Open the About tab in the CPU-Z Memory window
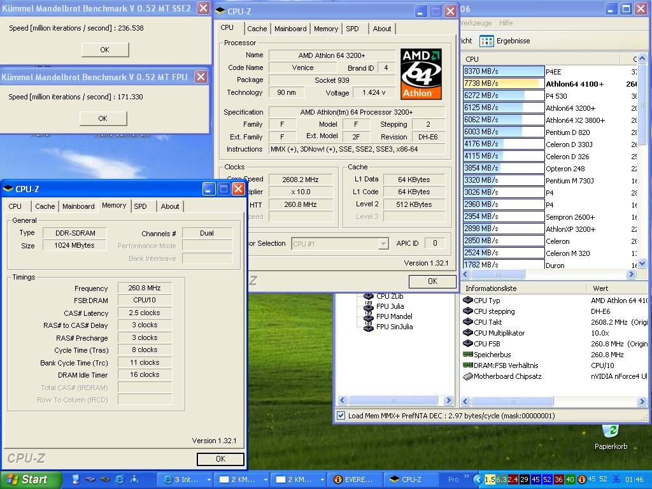Image resolution: width=652 pixels, height=489 pixels. point(169,206)
